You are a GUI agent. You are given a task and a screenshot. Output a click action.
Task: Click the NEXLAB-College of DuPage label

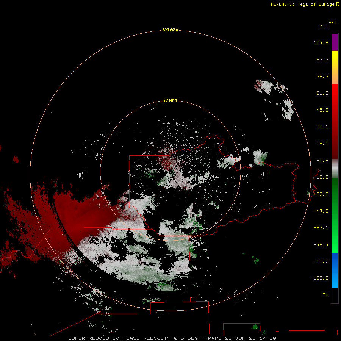tap(305, 4)
